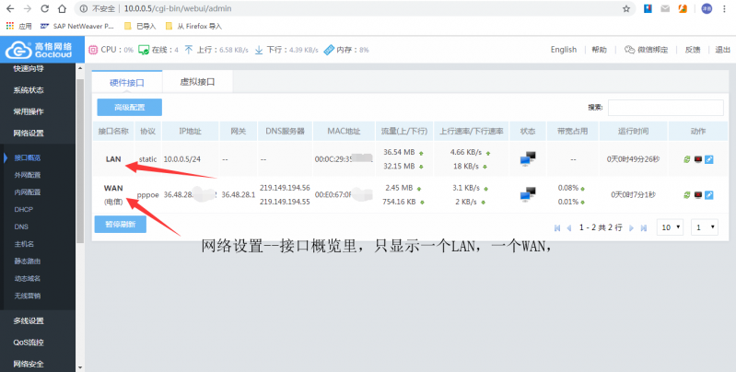Expand 常用操作 in the sidebar
736x372 pixels.
[x=29, y=111]
